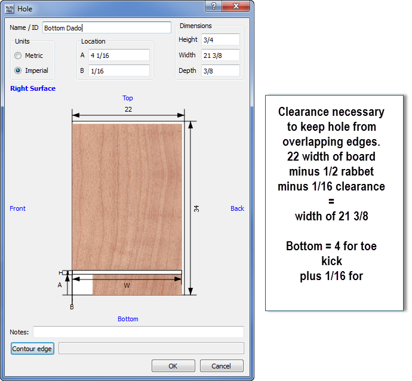Click the blue Back label
The height and width of the screenshot is (381, 412).
pyautogui.click(x=237, y=208)
